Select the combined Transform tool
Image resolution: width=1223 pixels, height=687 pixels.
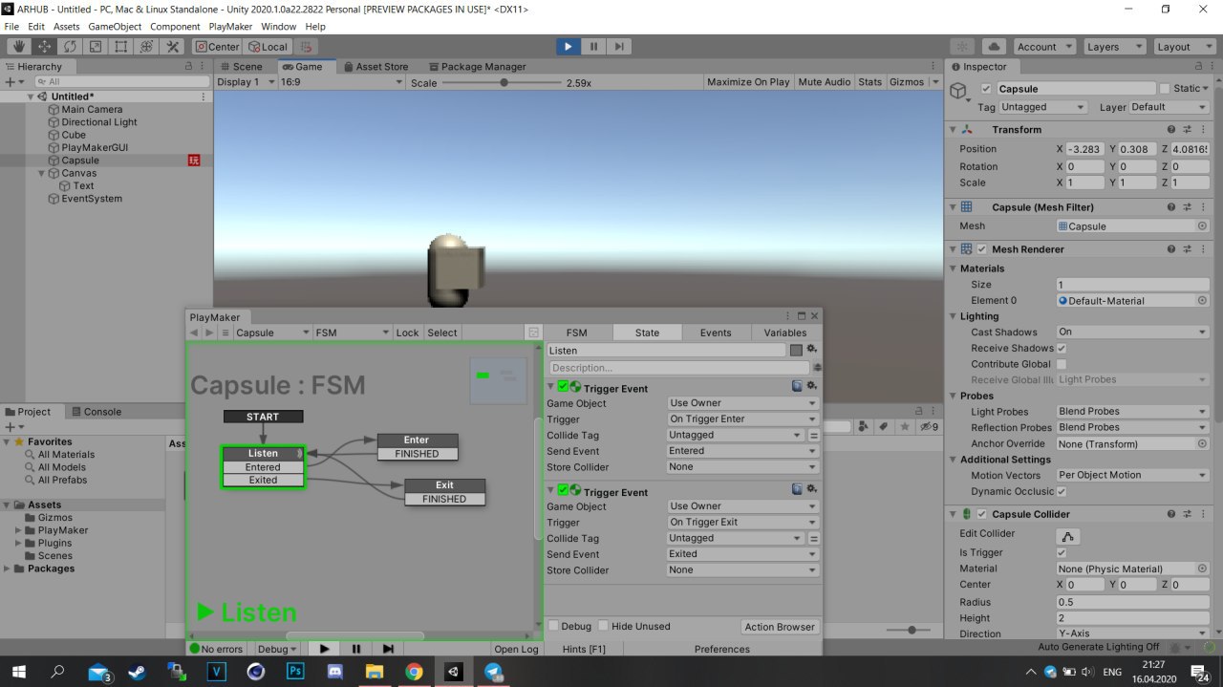(x=147, y=46)
